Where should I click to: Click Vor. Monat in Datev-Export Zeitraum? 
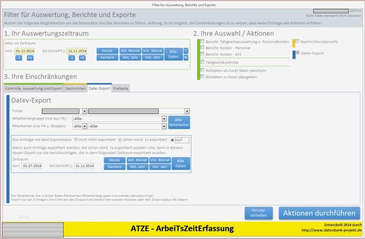click(x=160, y=160)
